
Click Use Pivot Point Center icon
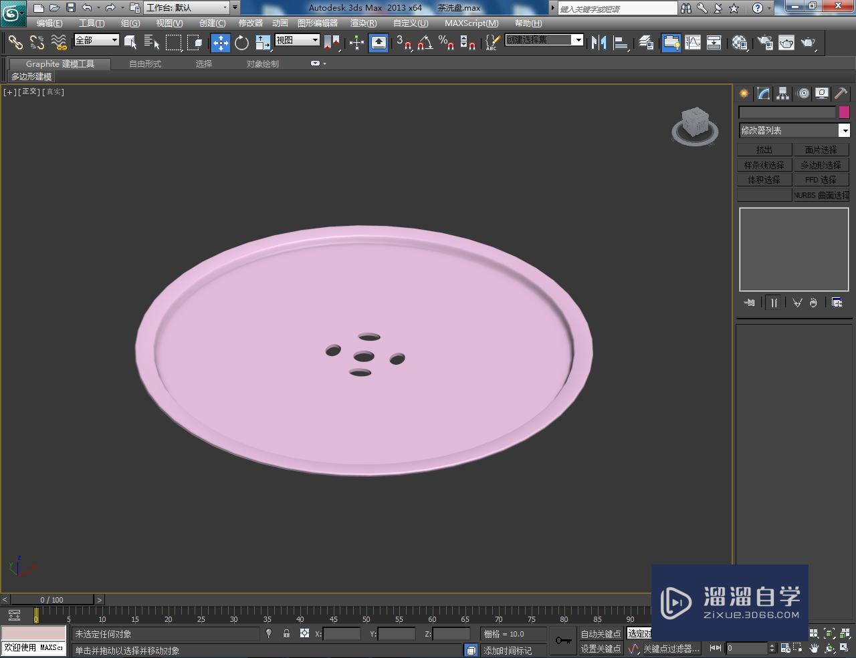332,43
